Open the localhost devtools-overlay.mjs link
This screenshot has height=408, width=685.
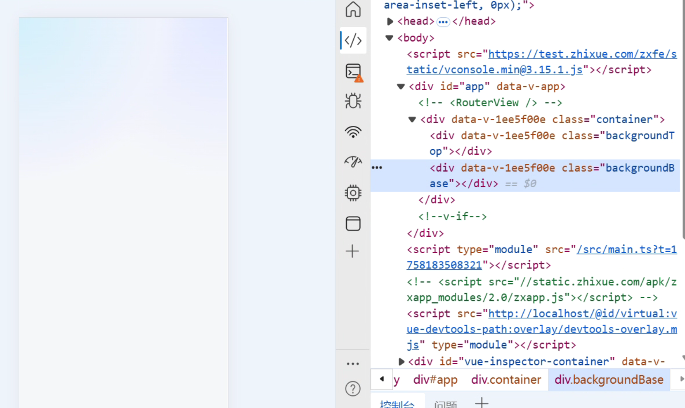coord(541,329)
